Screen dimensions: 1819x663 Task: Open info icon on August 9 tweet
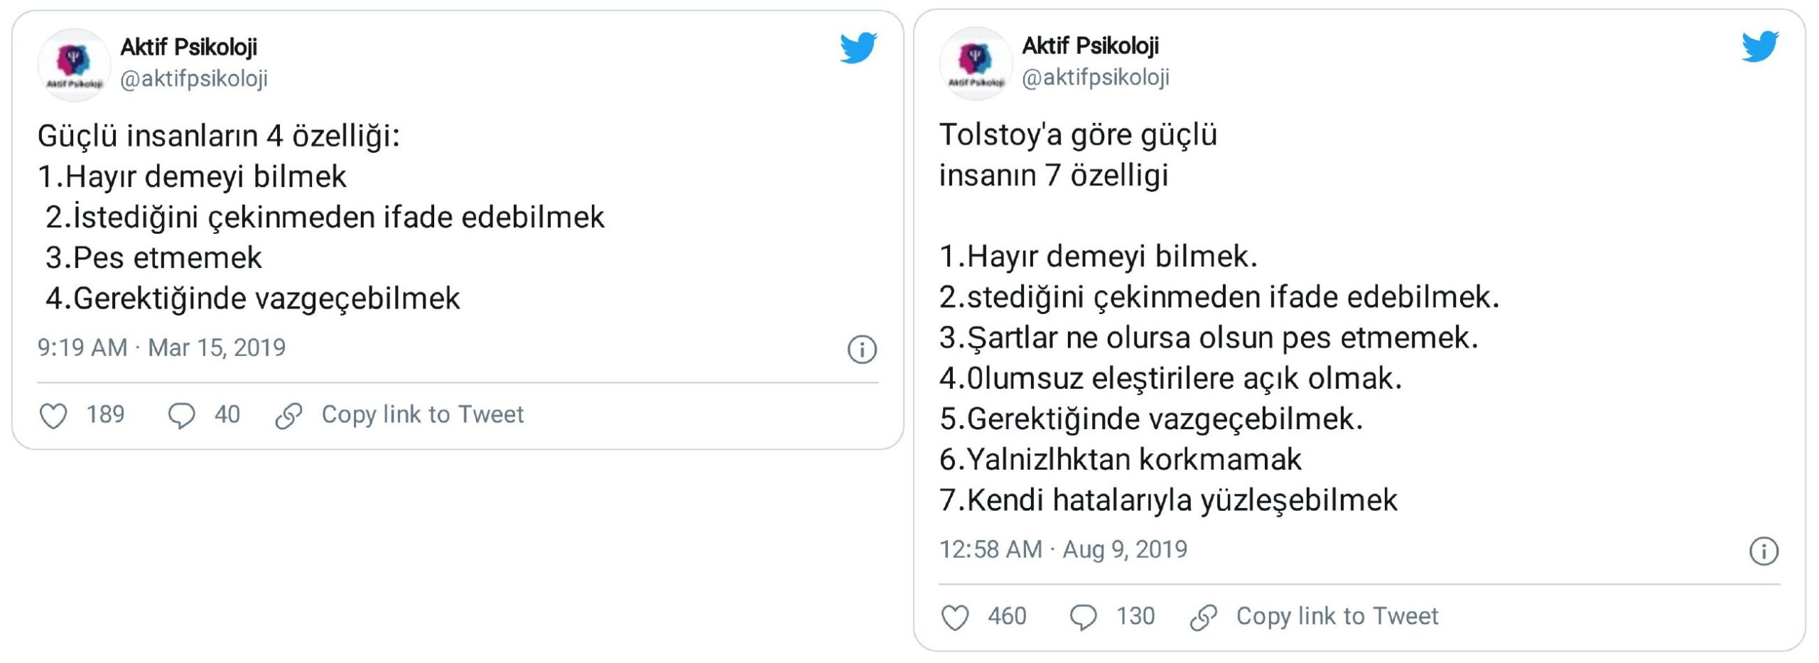coord(1764,551)
